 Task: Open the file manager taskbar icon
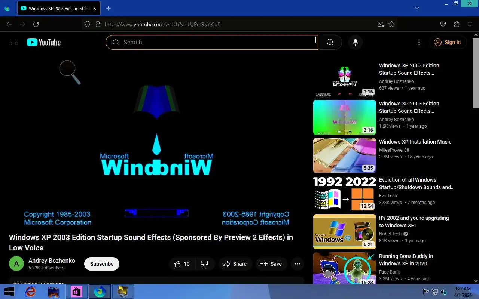[x=54, y=292]
